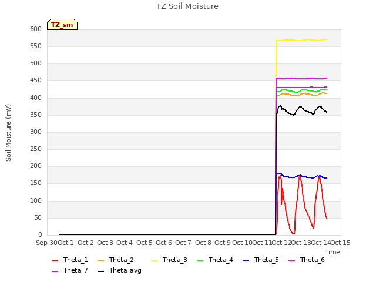This screenshot has height=282, width=376.
Task: Select Theta_5 legend entry
Action: (261, 260)
